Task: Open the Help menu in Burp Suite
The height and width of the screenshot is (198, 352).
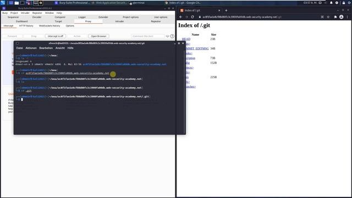Action: coord(59,13)
